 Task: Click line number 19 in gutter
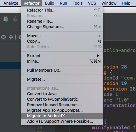click(39, 128)
